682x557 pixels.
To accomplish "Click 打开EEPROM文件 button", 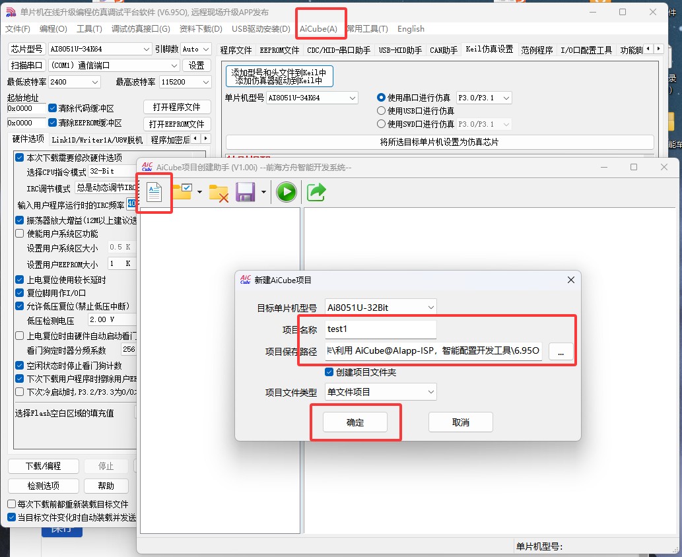I will (176, 124).
